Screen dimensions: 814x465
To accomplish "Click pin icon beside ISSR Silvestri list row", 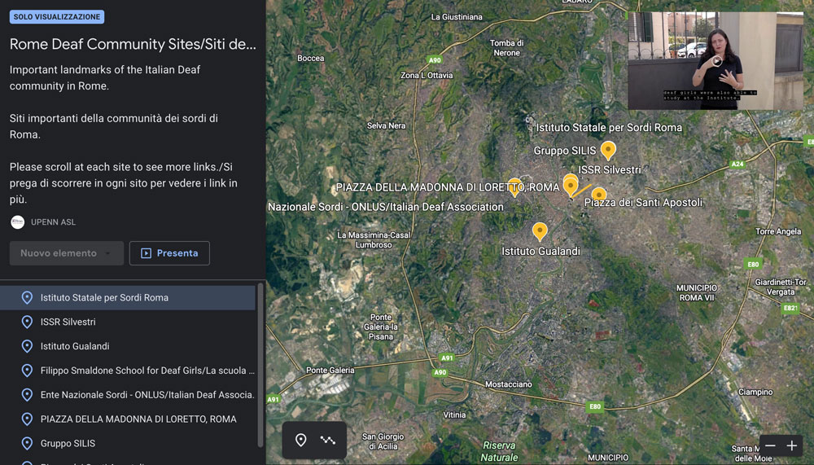I will [27, 322].
